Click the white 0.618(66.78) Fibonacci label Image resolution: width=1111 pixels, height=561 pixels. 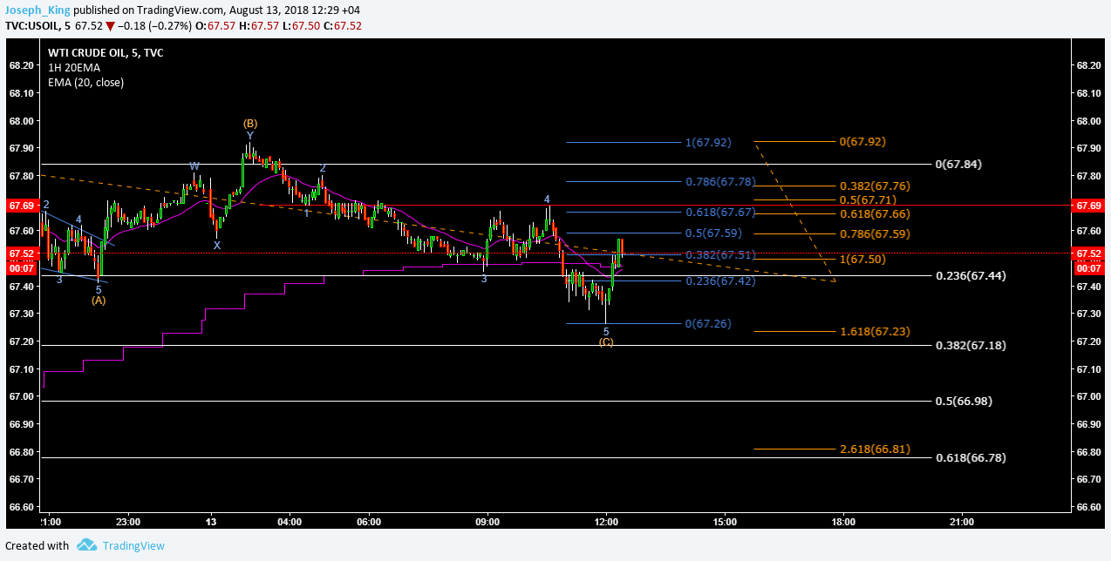[x=971, y=457]
